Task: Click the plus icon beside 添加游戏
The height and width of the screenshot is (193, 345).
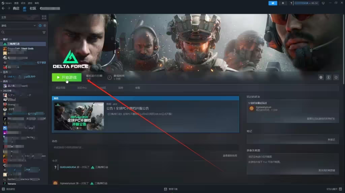Action: pos(3,189)
